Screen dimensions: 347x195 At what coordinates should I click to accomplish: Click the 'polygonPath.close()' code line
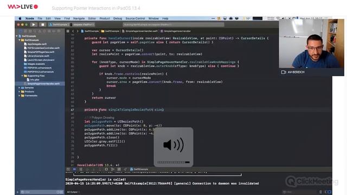(x=102, y=138)
